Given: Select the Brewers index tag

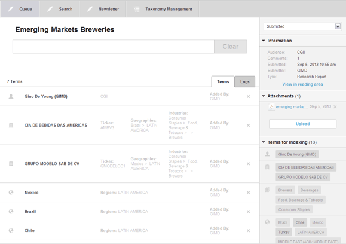Looking at the screenshot, I should pos(285,190).
